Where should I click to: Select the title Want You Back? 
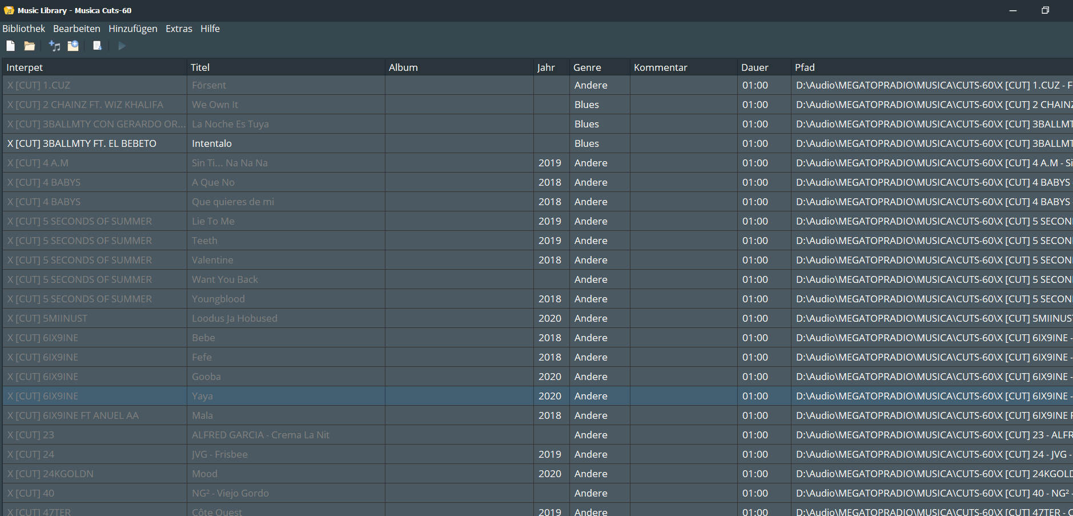tap(225, 279)
